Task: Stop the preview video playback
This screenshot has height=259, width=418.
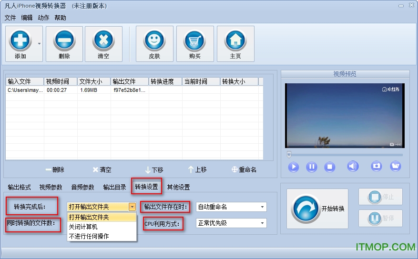Action: pos(329,167)
